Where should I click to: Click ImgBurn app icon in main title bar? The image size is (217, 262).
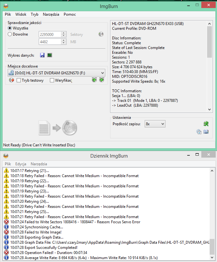point(6,6)
